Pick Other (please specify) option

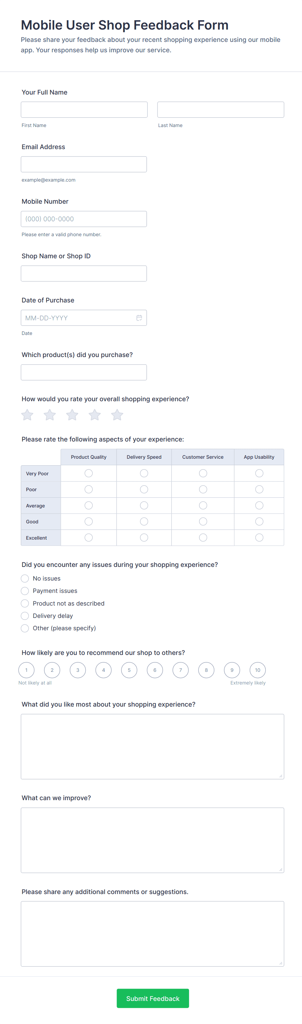click(x=25, y=628)
